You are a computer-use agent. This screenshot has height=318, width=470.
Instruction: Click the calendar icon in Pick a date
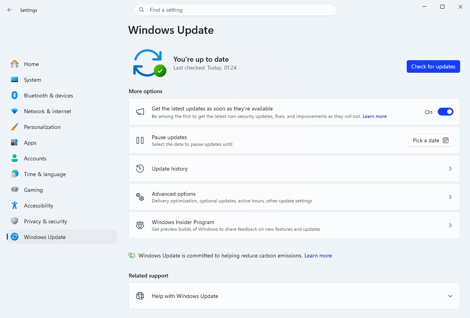coord(446,140)
